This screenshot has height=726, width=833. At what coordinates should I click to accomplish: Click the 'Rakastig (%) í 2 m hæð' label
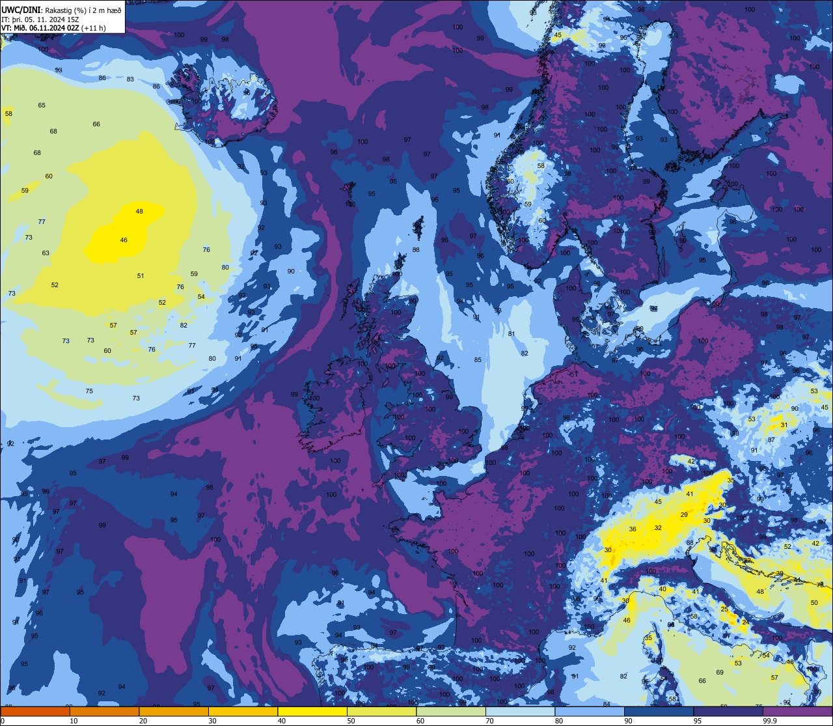click(x=83, y=9)
